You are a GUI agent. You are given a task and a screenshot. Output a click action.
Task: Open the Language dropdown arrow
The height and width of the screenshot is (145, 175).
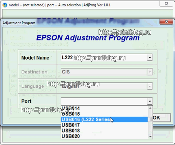click(x=150, y=86)
